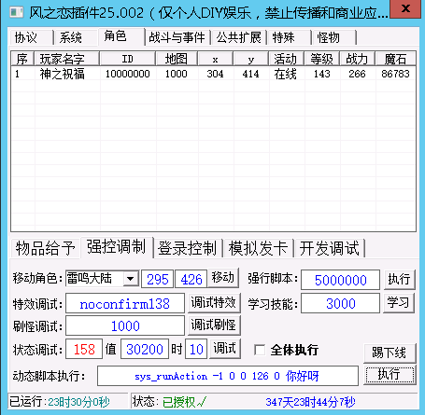Screen dimensions: 425x415
Task: Click the x column header
Action: click(215, 59)
